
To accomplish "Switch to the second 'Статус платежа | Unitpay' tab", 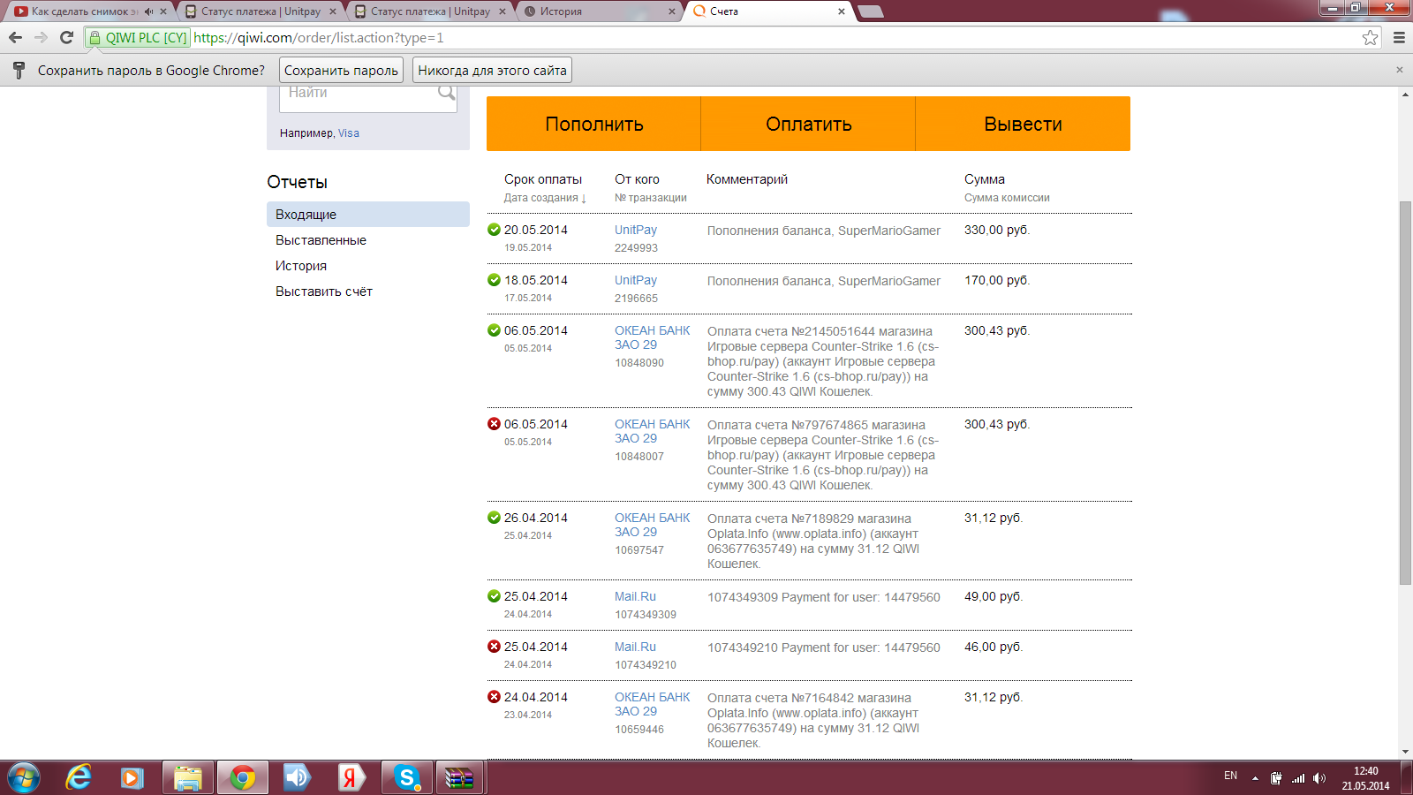I will [x=429, y=11].
